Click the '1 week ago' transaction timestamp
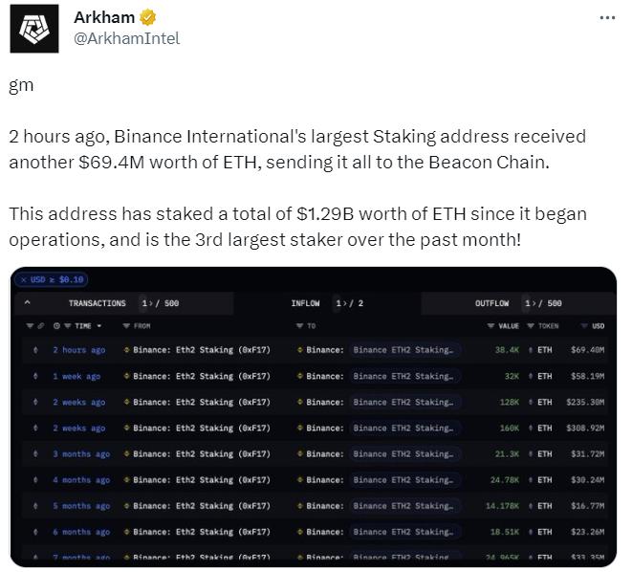Image resolution: width=632 pixels, height=572 pixels. click(x=76, y=376)
